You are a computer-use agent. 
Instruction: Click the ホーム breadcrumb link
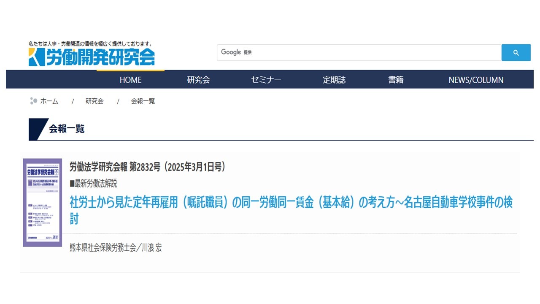pyautogui.click(x=49, y=101)
